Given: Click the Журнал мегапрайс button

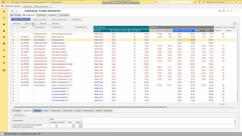Looking at the screenshot, I should (x=40, y=19).
